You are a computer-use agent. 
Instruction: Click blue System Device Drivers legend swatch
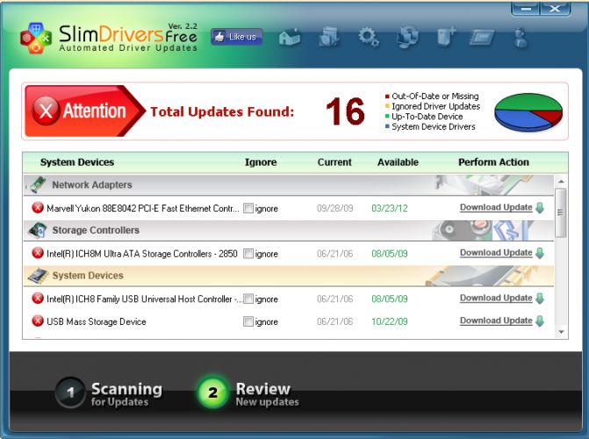[x=387, y=126]
